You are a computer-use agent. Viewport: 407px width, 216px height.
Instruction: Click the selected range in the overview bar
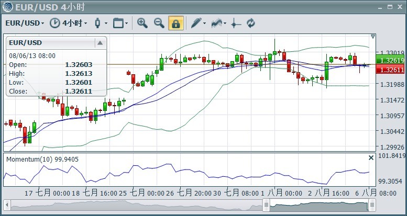pyautogui.click(x=320, y=206)
